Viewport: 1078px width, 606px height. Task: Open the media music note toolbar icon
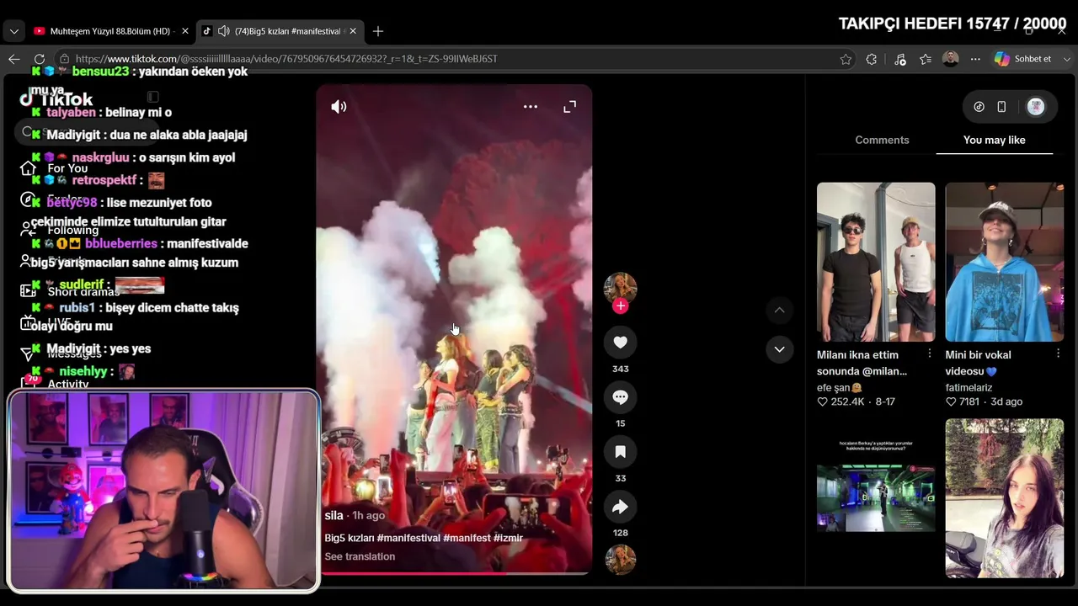click(x=899, y=59)
